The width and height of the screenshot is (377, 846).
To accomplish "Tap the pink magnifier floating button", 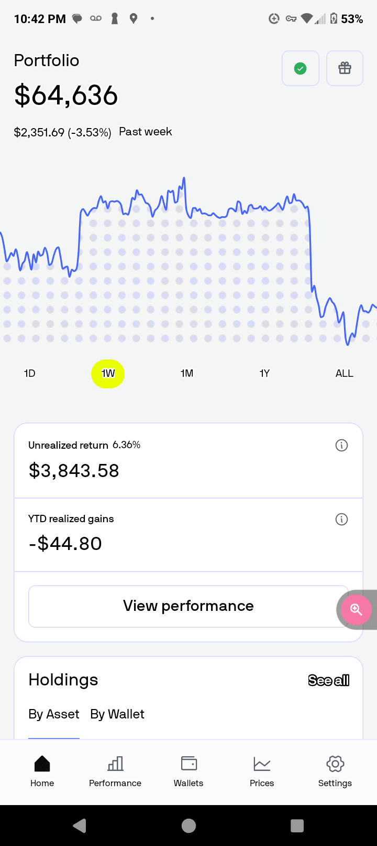I will [x=356, y=610].
